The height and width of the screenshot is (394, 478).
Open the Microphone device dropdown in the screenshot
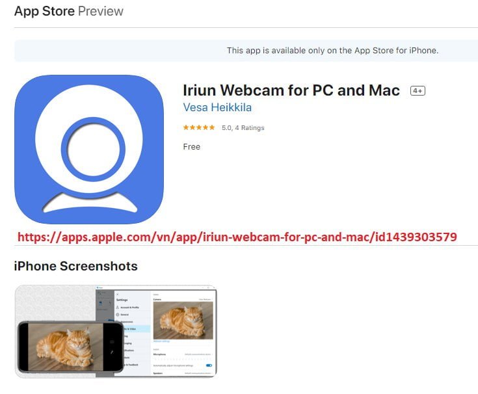[x=198, y=354]
